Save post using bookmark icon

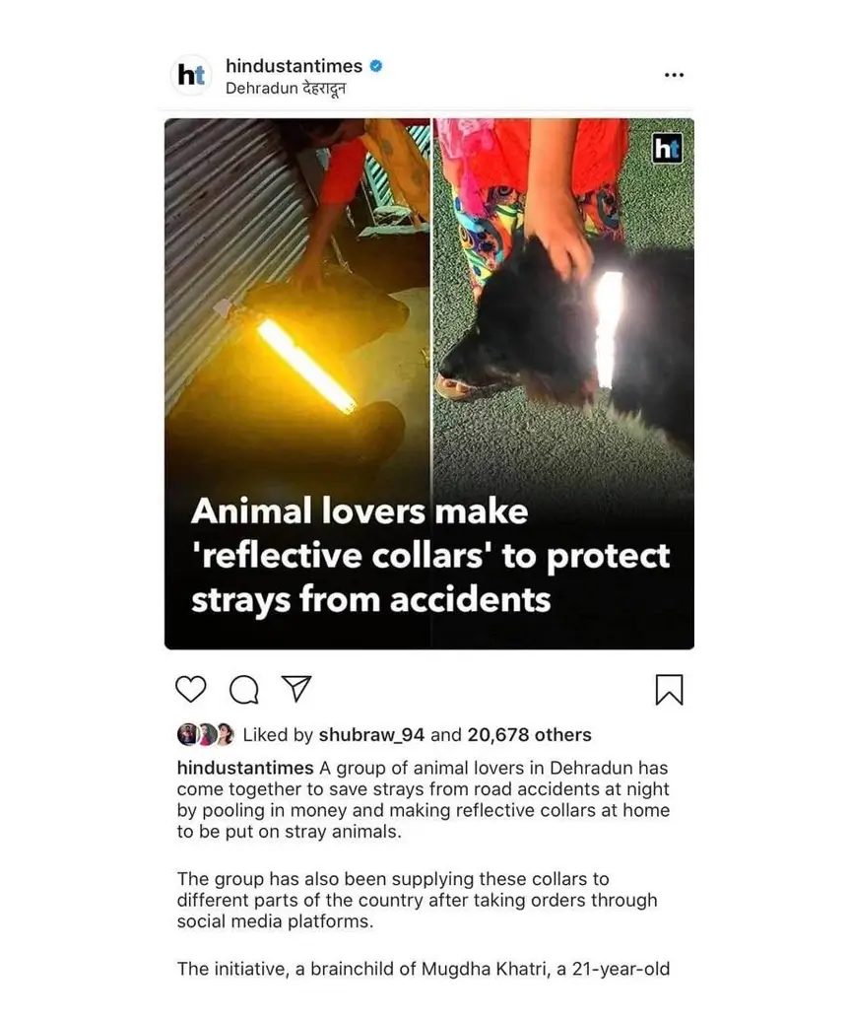[669, 689]
